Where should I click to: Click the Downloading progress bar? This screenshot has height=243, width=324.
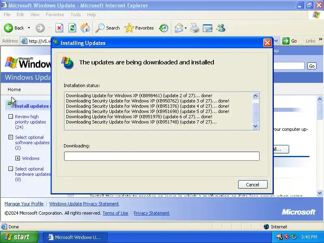[x=162, y=156]
